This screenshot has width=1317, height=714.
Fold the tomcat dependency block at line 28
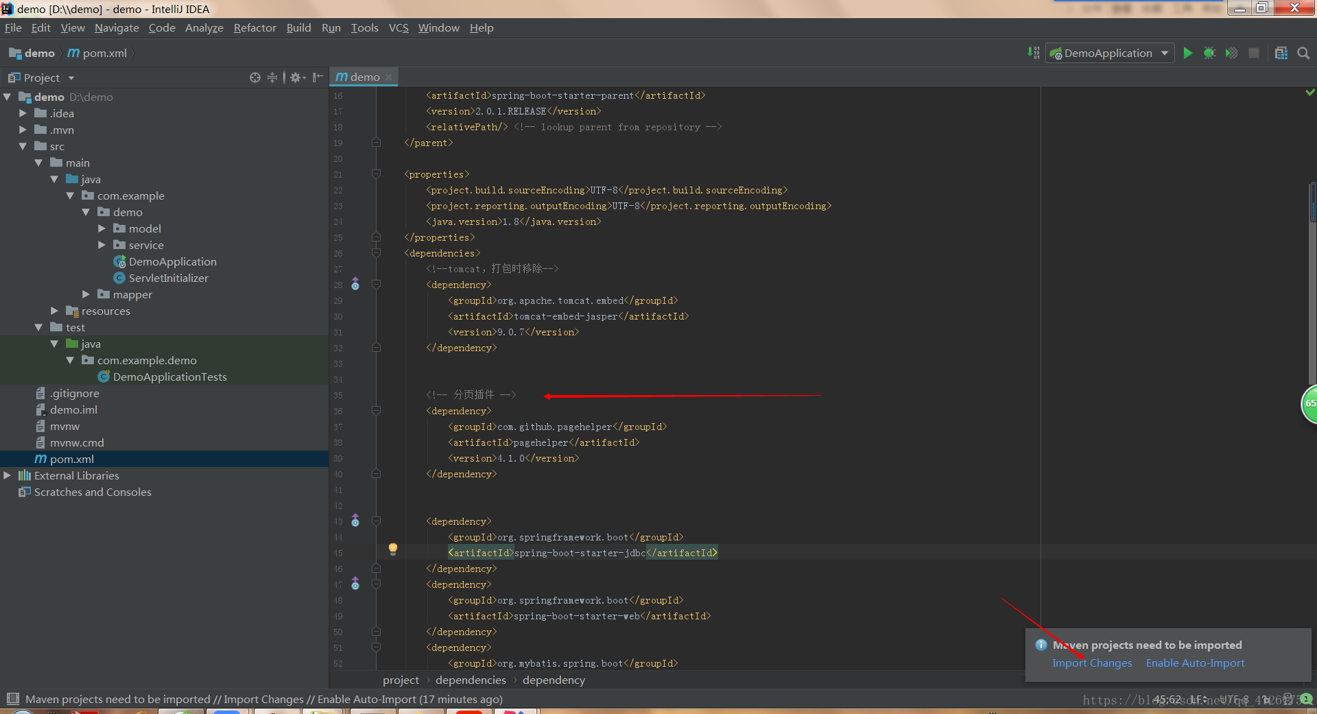pyautogui.click(x=376, y=285)
